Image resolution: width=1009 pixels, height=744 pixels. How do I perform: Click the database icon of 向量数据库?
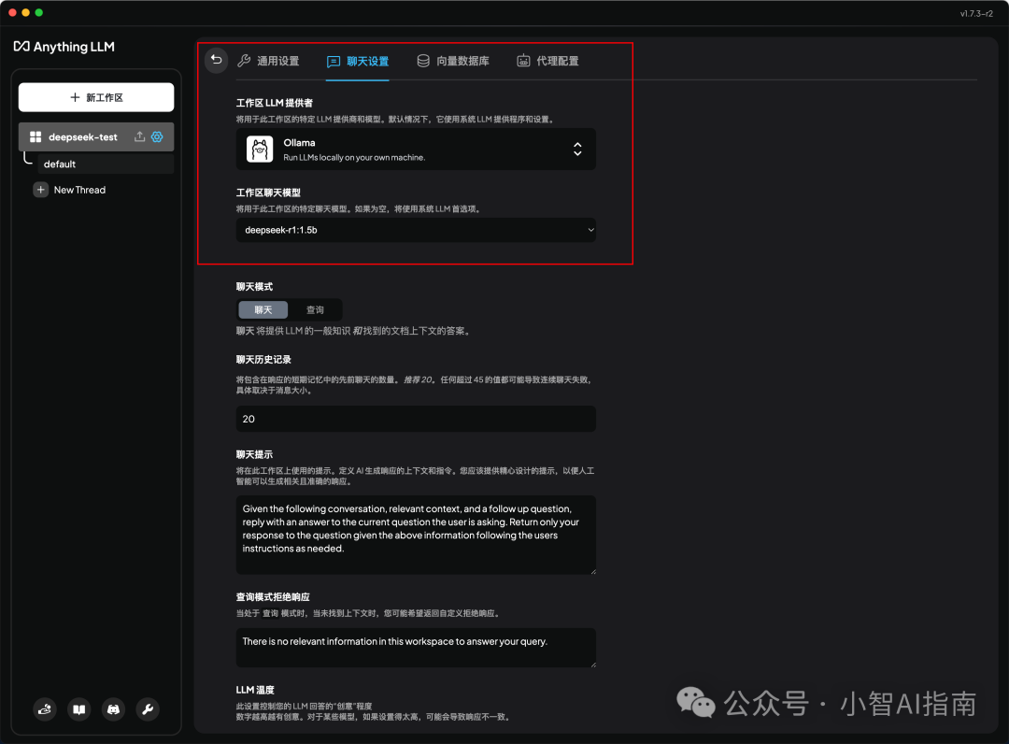coord(423,61)
